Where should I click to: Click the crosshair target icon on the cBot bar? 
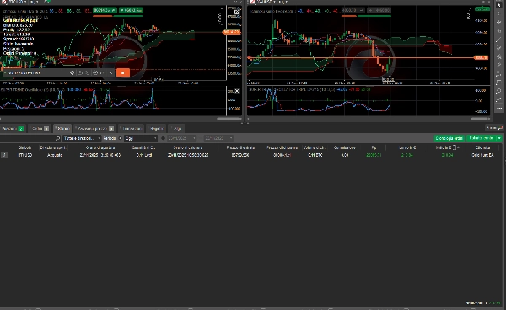pyautogui.click(x=72, y=73)
